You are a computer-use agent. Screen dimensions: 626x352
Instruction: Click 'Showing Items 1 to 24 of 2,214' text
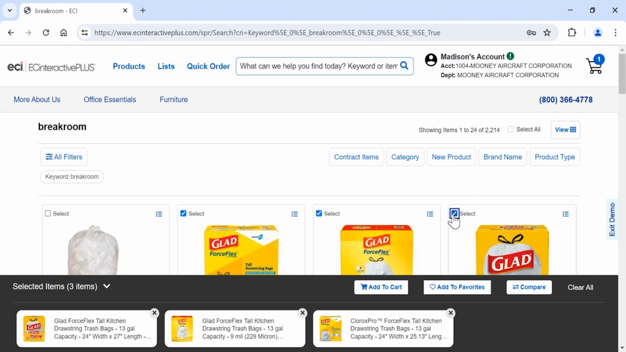pos(459,130)
